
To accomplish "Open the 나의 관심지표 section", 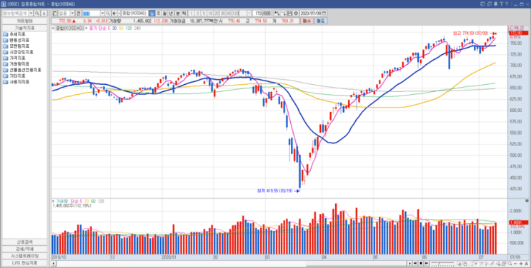I will point(25,262).
